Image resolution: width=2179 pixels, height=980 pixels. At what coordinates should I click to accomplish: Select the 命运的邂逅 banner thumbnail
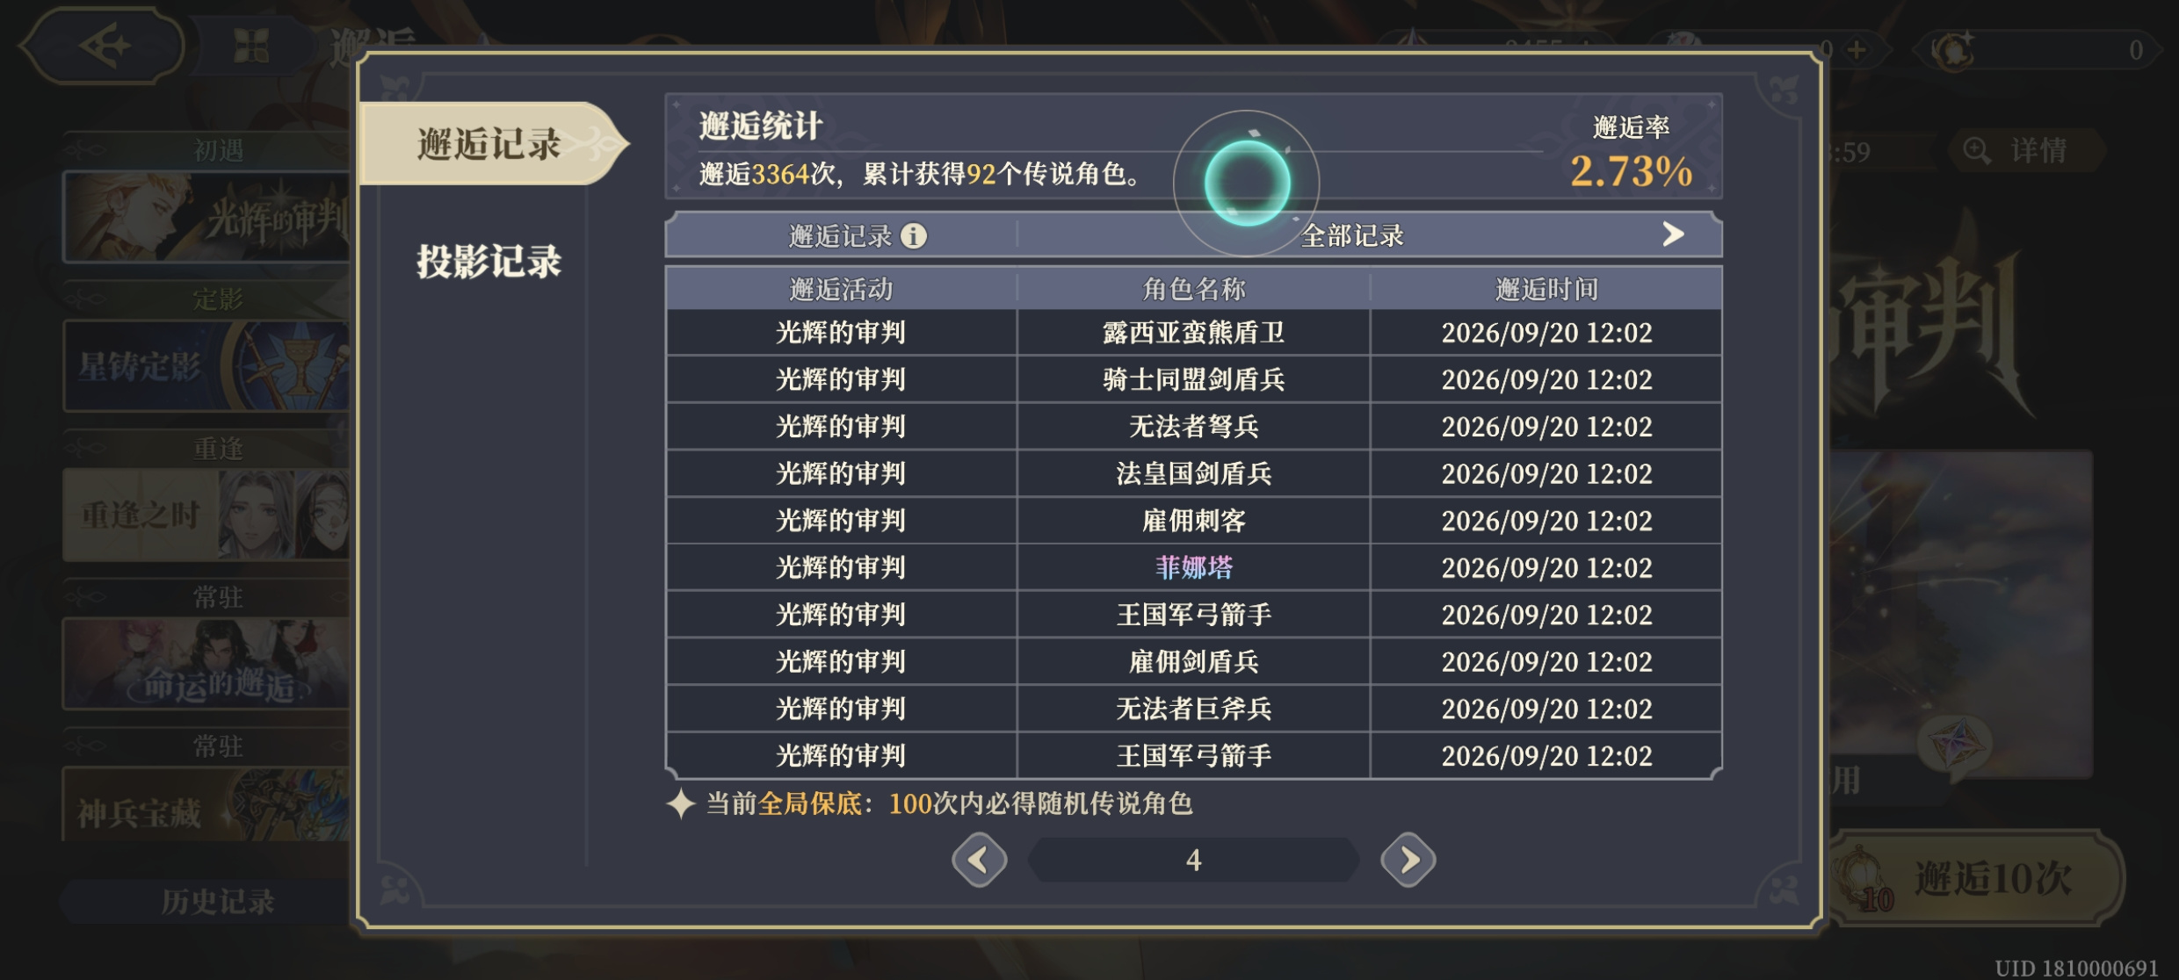coord(206,664)
